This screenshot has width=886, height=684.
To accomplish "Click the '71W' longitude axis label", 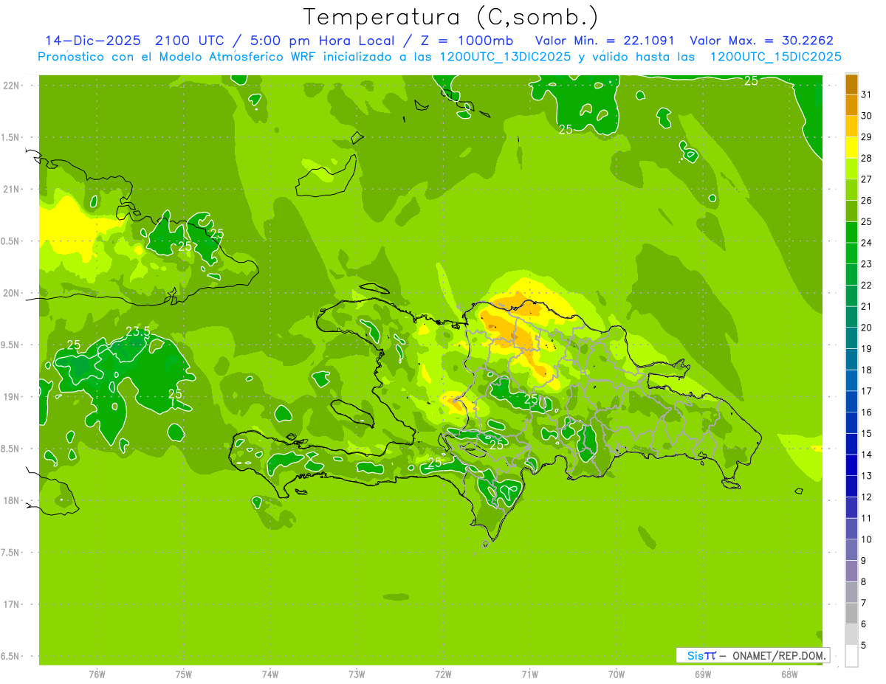I will coord(529,674).
